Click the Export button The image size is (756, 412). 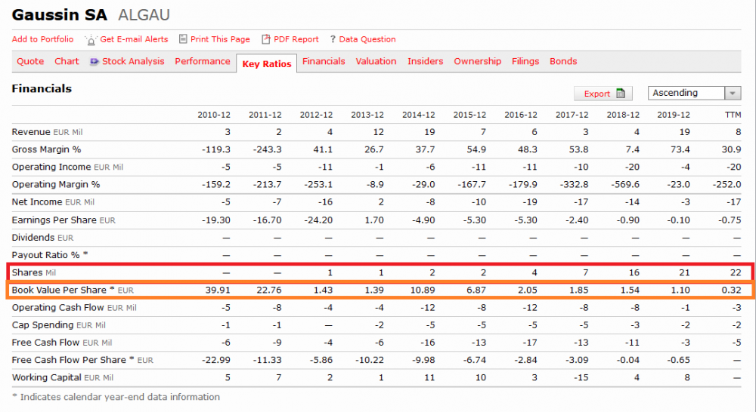coord(603,94)
